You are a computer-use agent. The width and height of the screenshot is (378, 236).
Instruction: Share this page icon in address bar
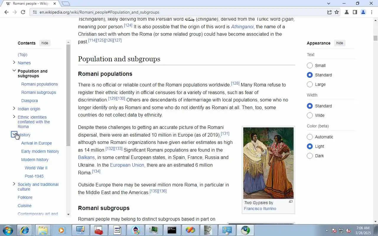(329, 12)
